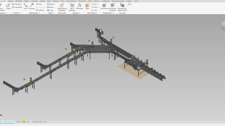Close the active .iam document tab
225x126 pixels.
click(x=13, y=122)
